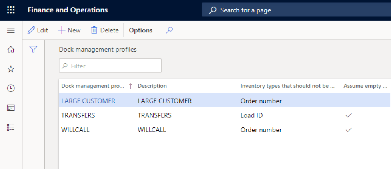Click the Load ID cell
The width and height of the screenshot is (391, 169).
coord(251,115)
